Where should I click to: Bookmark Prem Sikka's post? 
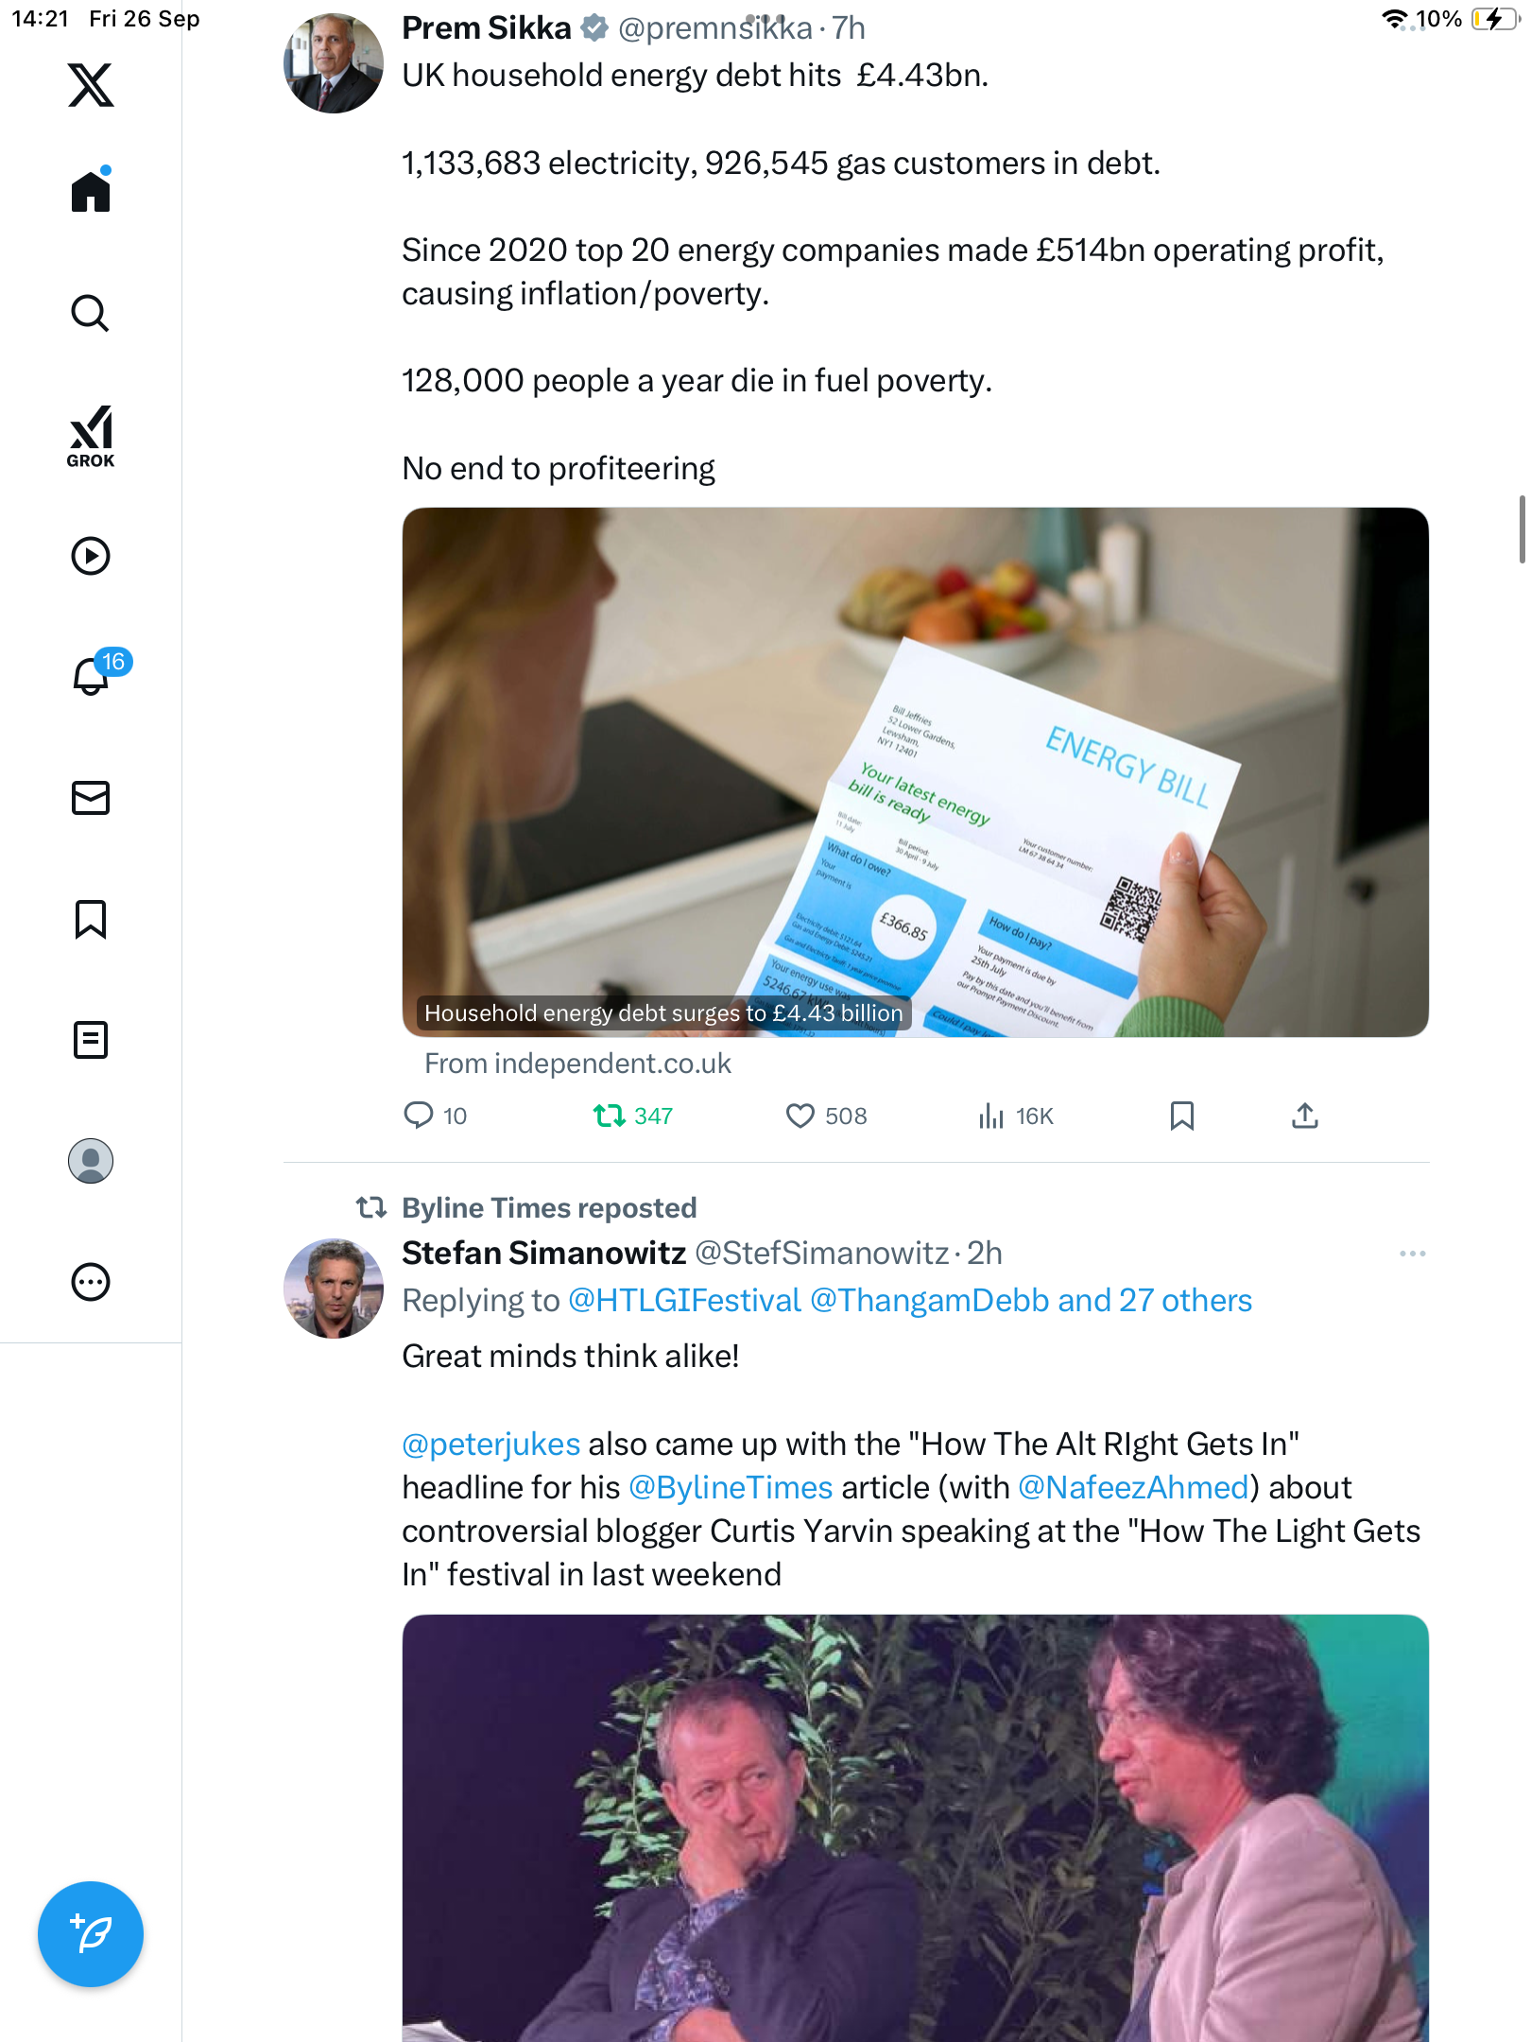tap(1181, 1116)
